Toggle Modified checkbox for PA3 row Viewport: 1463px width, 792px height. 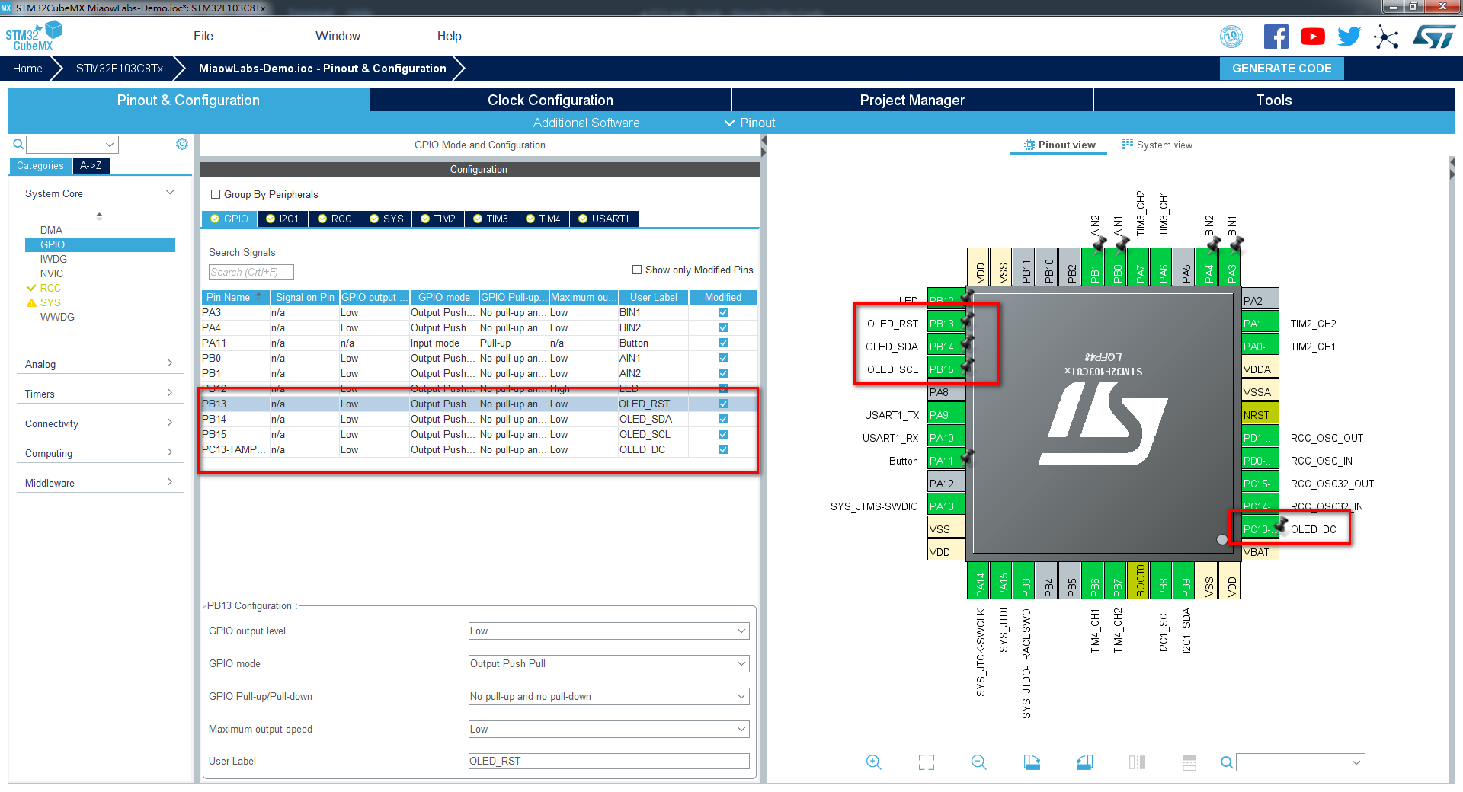pyautogui.click(x=723, y=312)
